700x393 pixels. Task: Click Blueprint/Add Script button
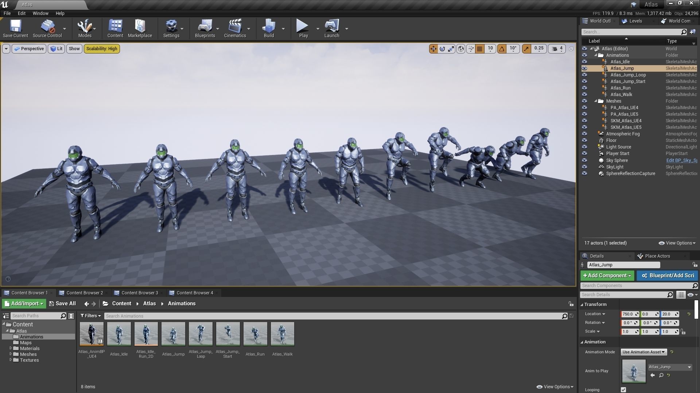tap(667, 276)
